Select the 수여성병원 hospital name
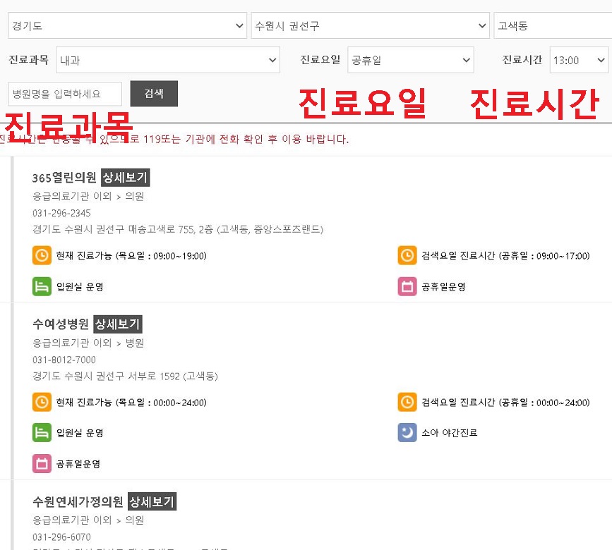This screenshot has height=550, width=612. tap(61, 324)
